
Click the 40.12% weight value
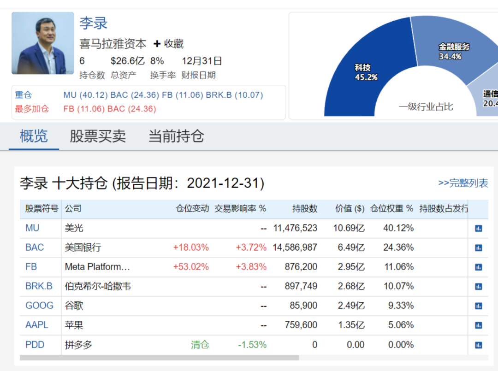click(x=398, y=228)
